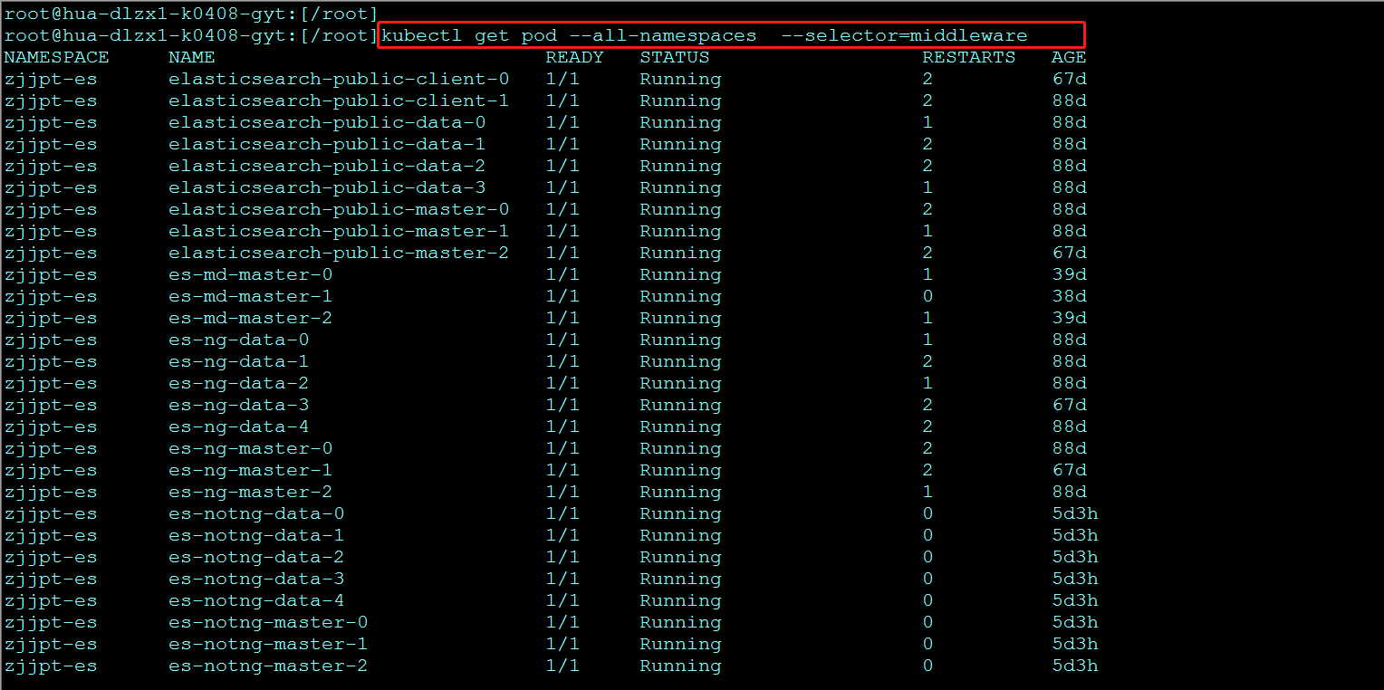Click pod name es-notng-data-4
Image resolution: width=1384 pixels, height=690 pixels.
click(256, 600)
